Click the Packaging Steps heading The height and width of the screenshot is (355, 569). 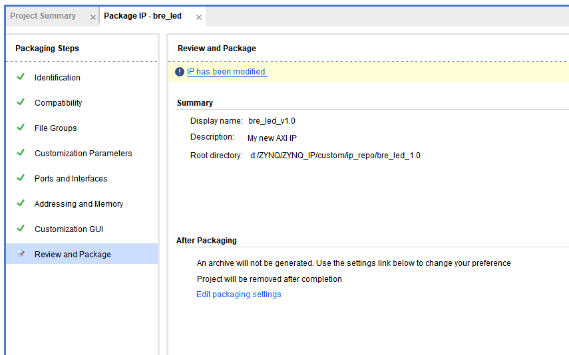(x=47, y=49)
